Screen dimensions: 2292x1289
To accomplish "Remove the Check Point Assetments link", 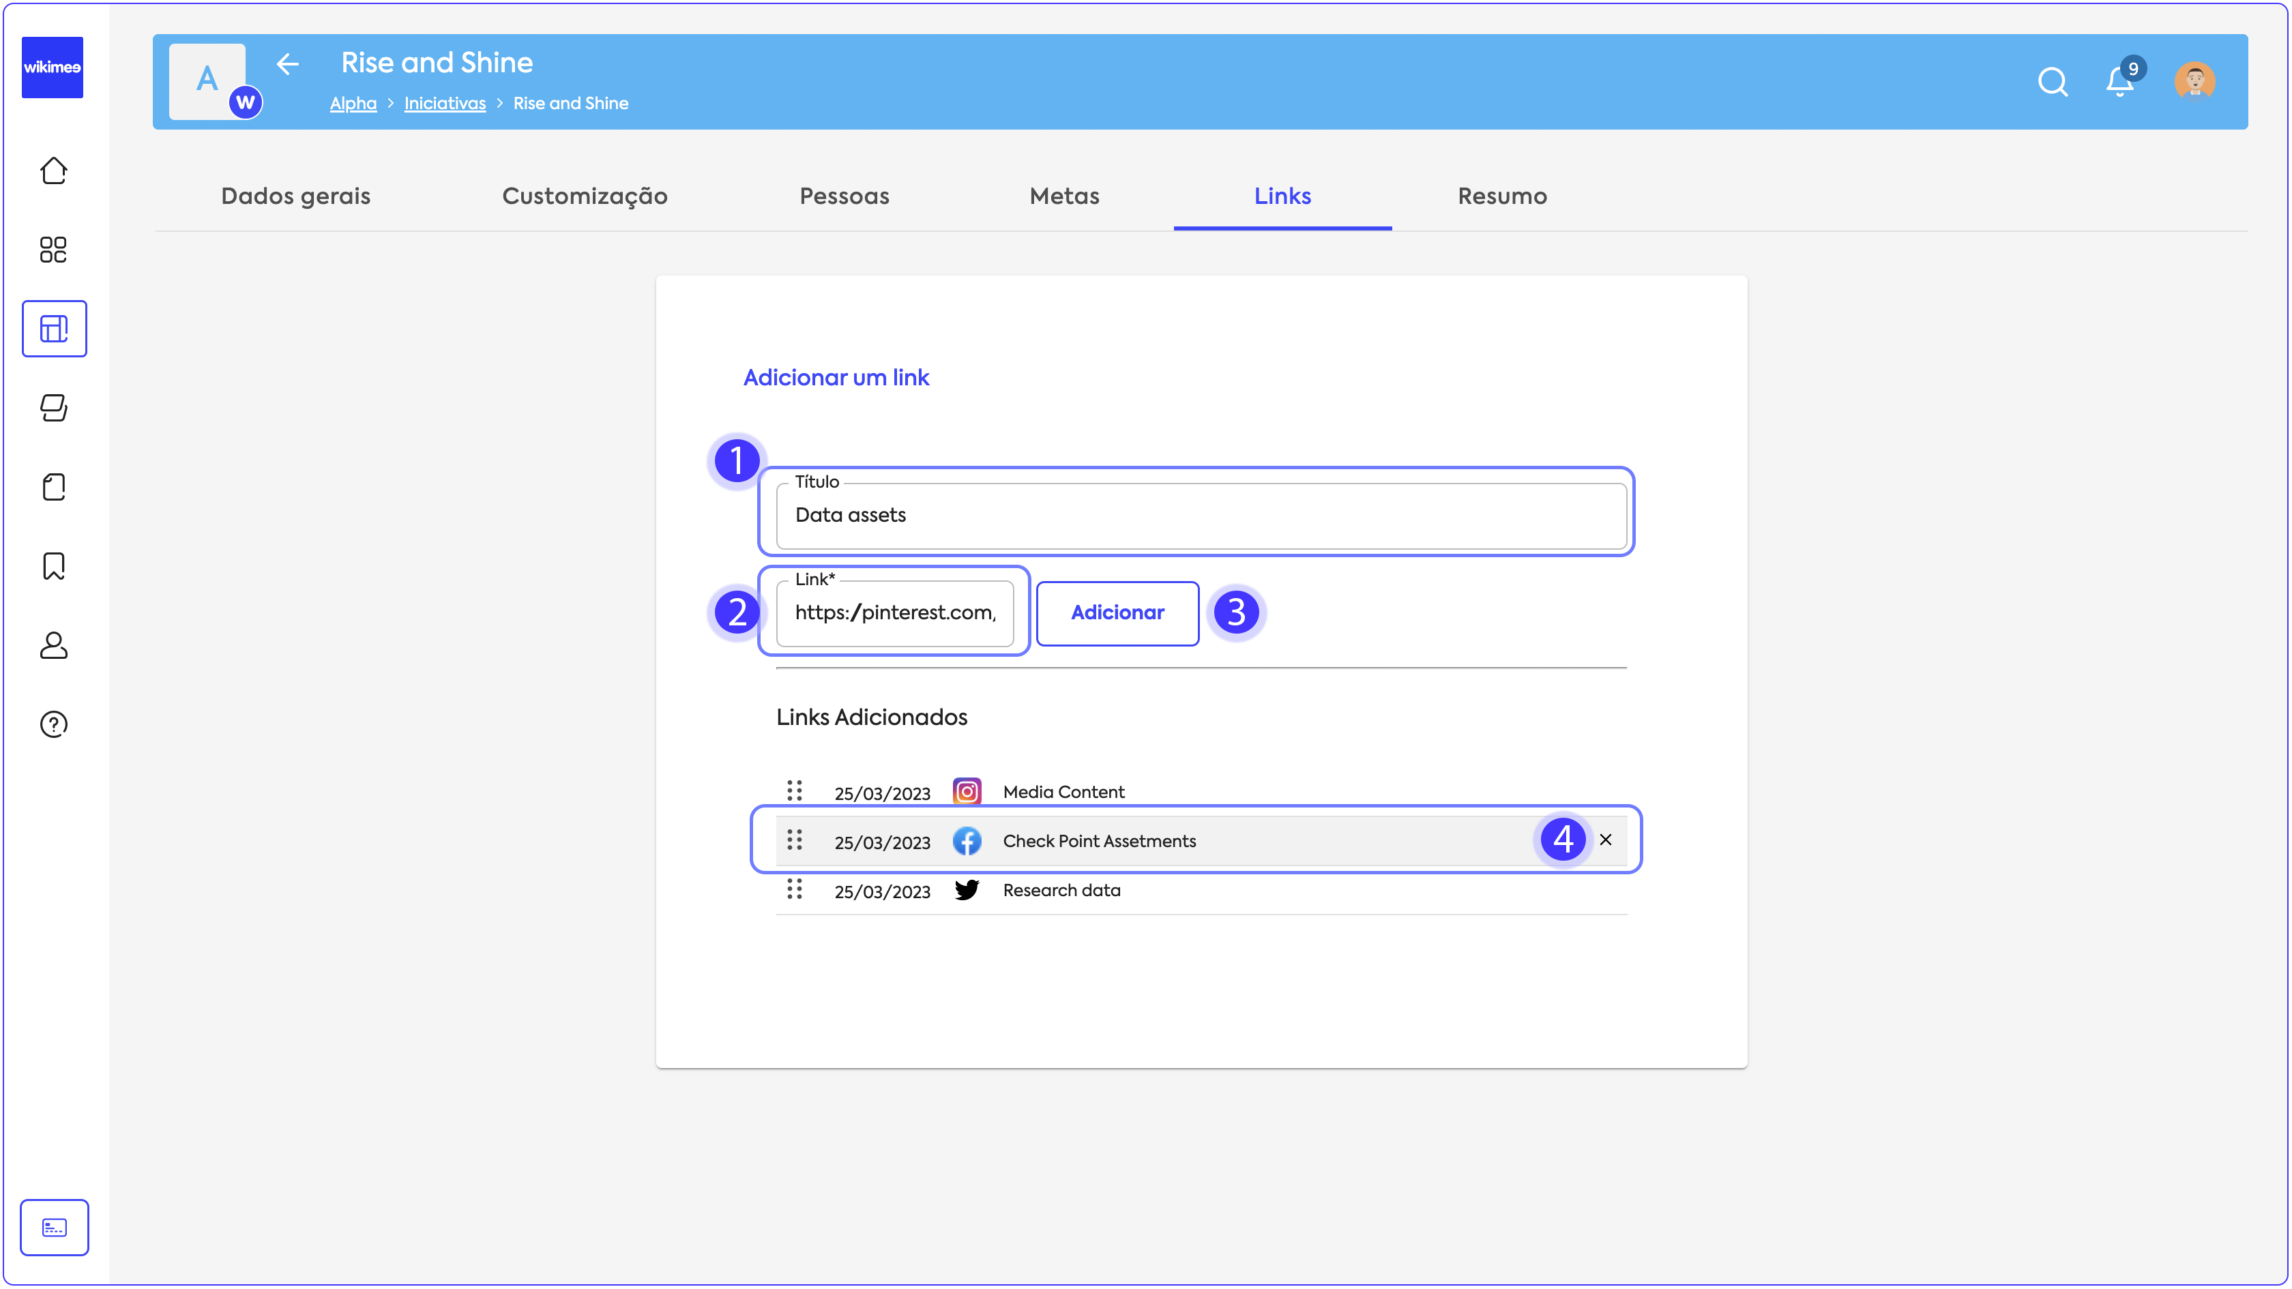I will pos(1605,840).
